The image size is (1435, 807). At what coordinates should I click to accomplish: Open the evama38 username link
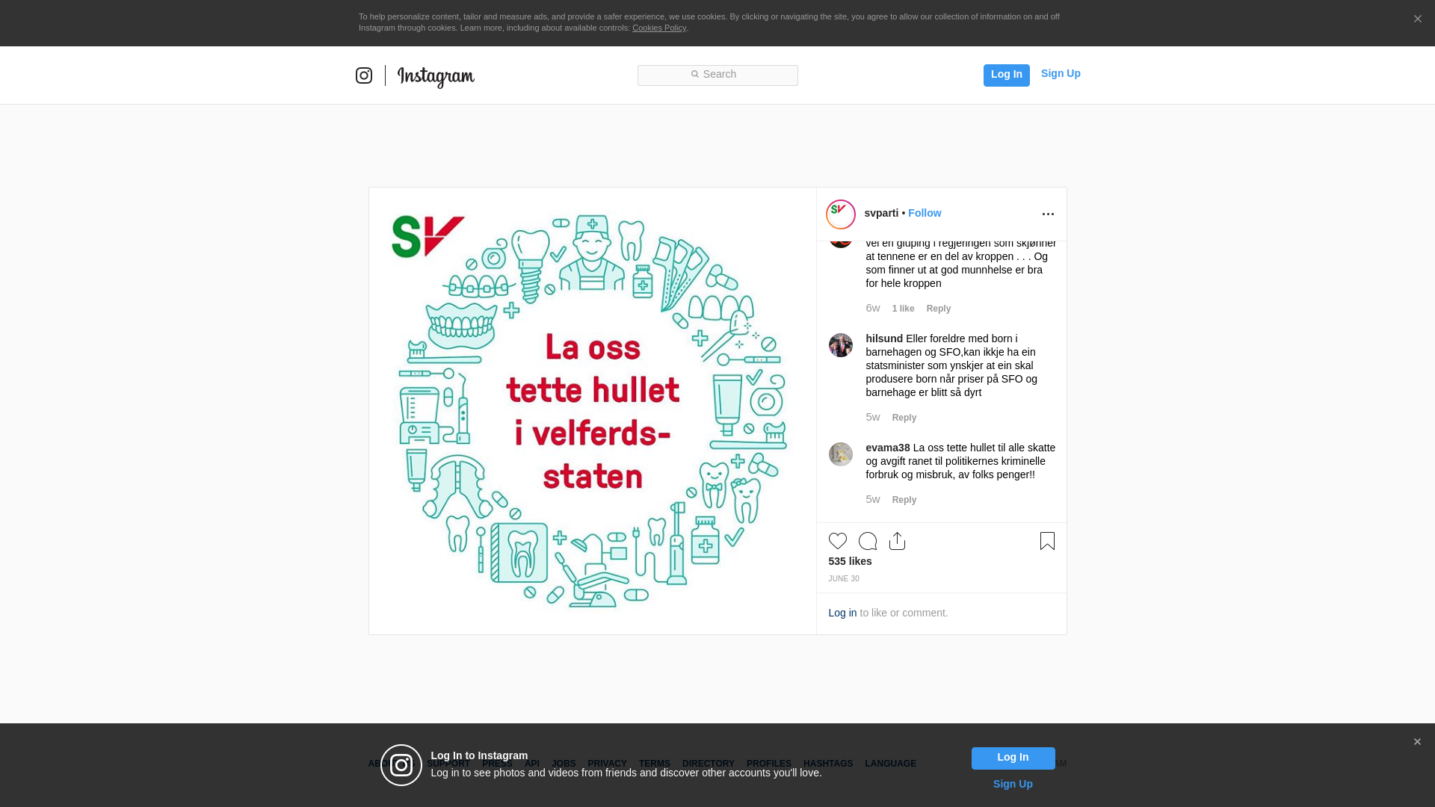(888, 448)
